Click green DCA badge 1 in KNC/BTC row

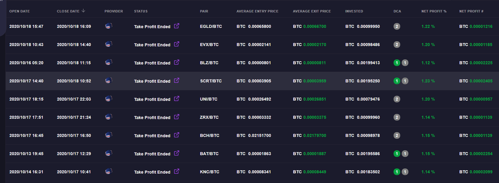[x=397, y=172]
